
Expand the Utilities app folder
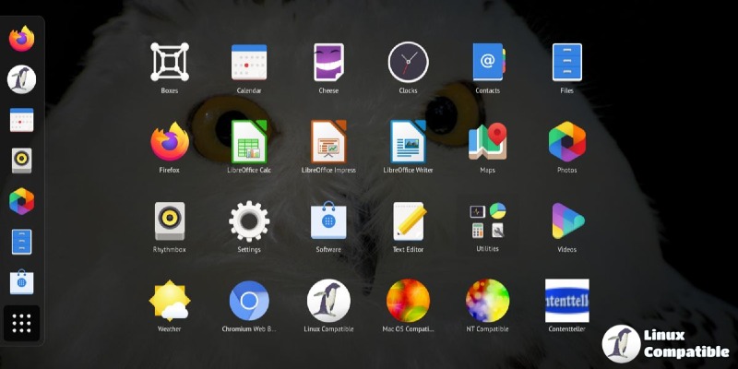tap(487, 221)
